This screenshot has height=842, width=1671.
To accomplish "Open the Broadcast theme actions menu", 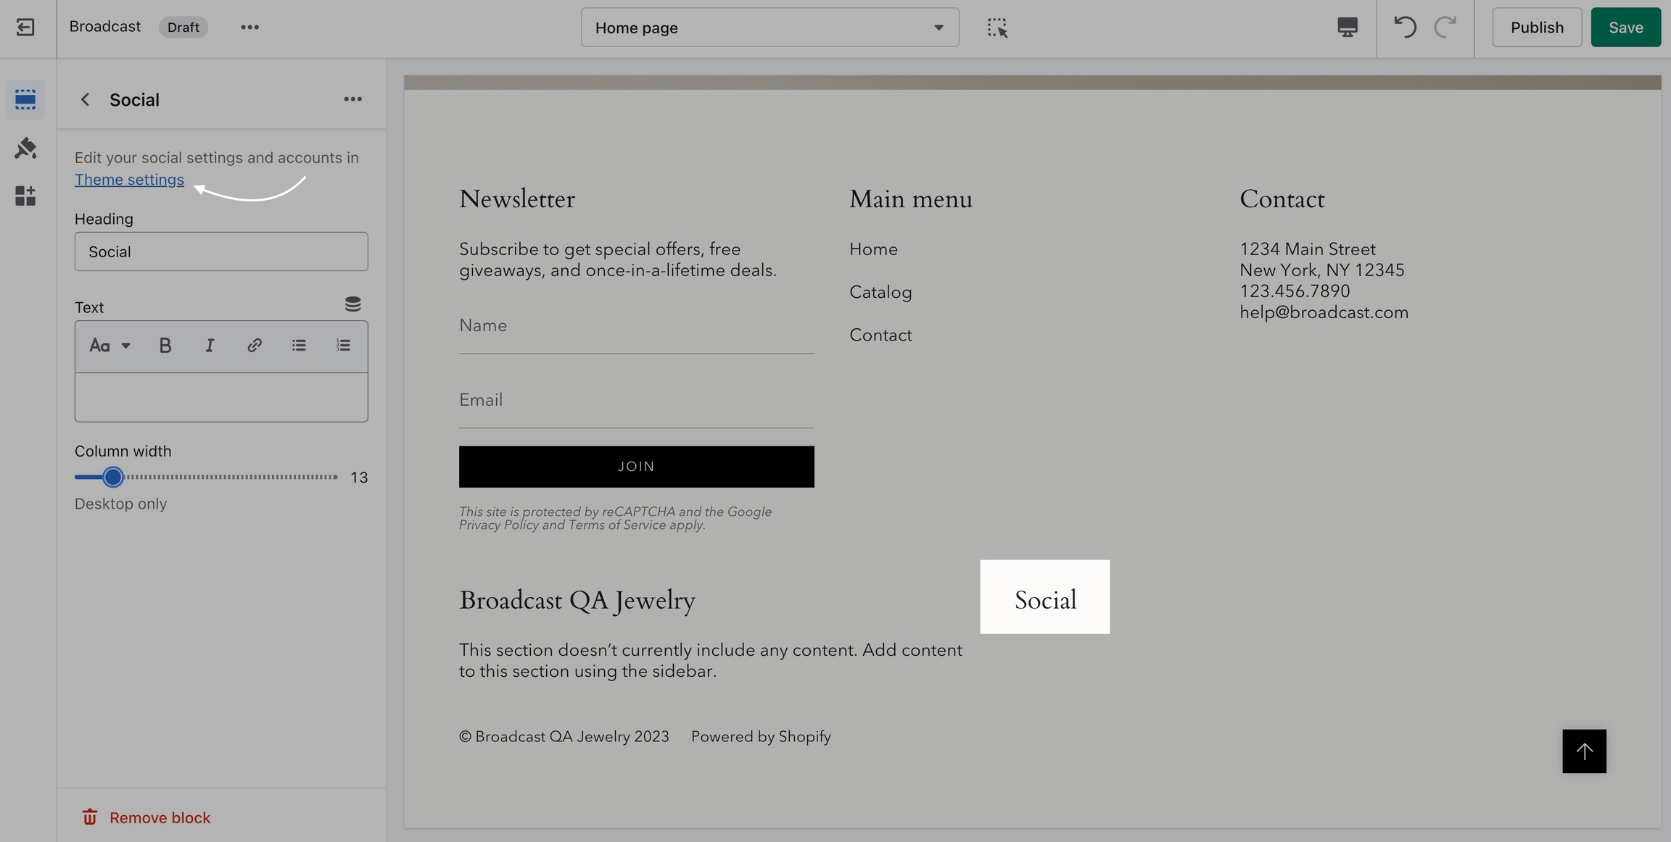I will (x=249, y=28).
